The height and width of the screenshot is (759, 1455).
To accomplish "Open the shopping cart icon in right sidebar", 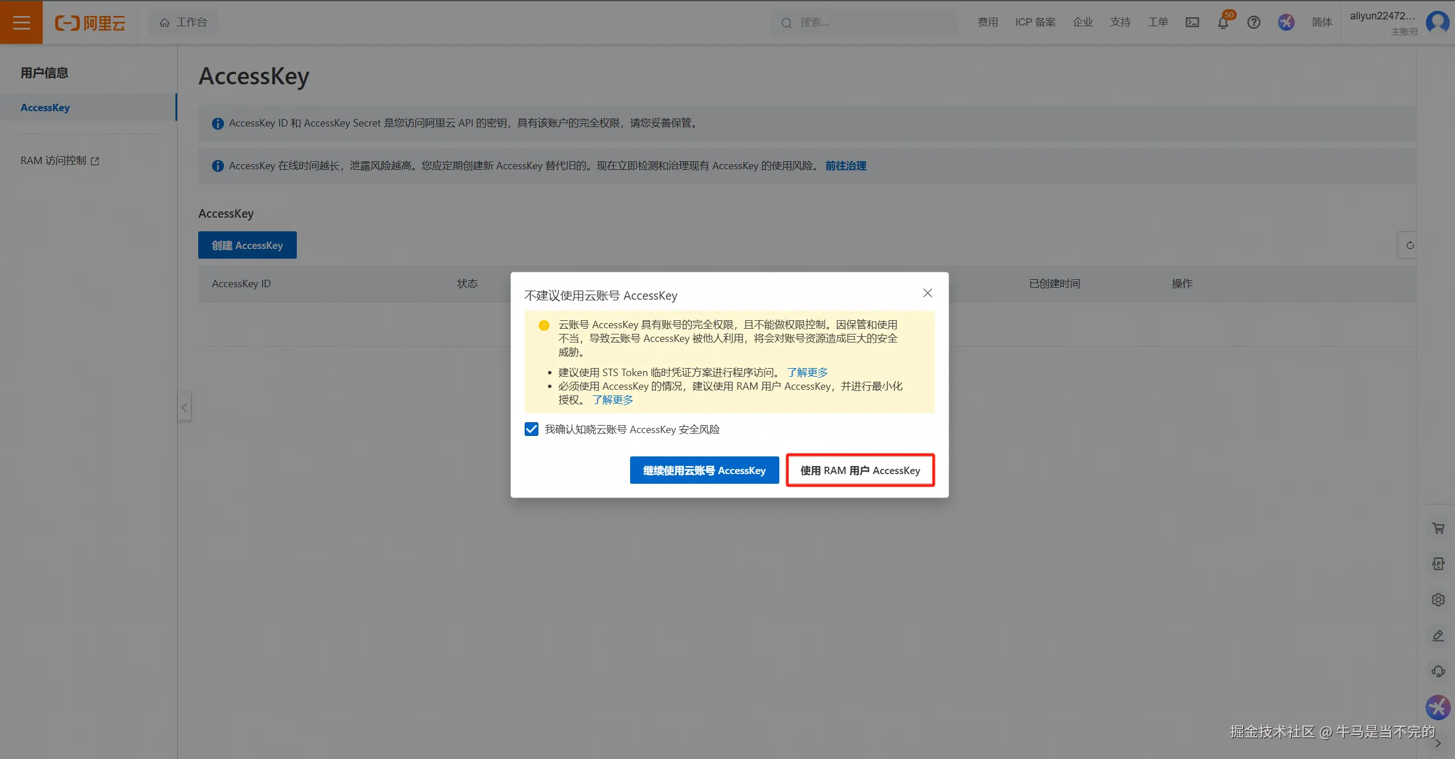I will pyautogui.click(x=1438, y=528).
